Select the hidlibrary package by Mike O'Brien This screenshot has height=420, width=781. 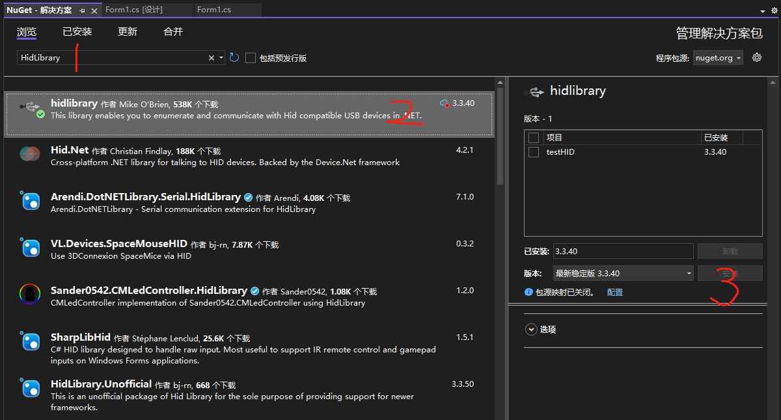tap(249, 114)
